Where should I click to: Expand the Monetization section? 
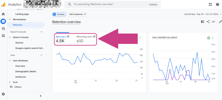(10, 19)
